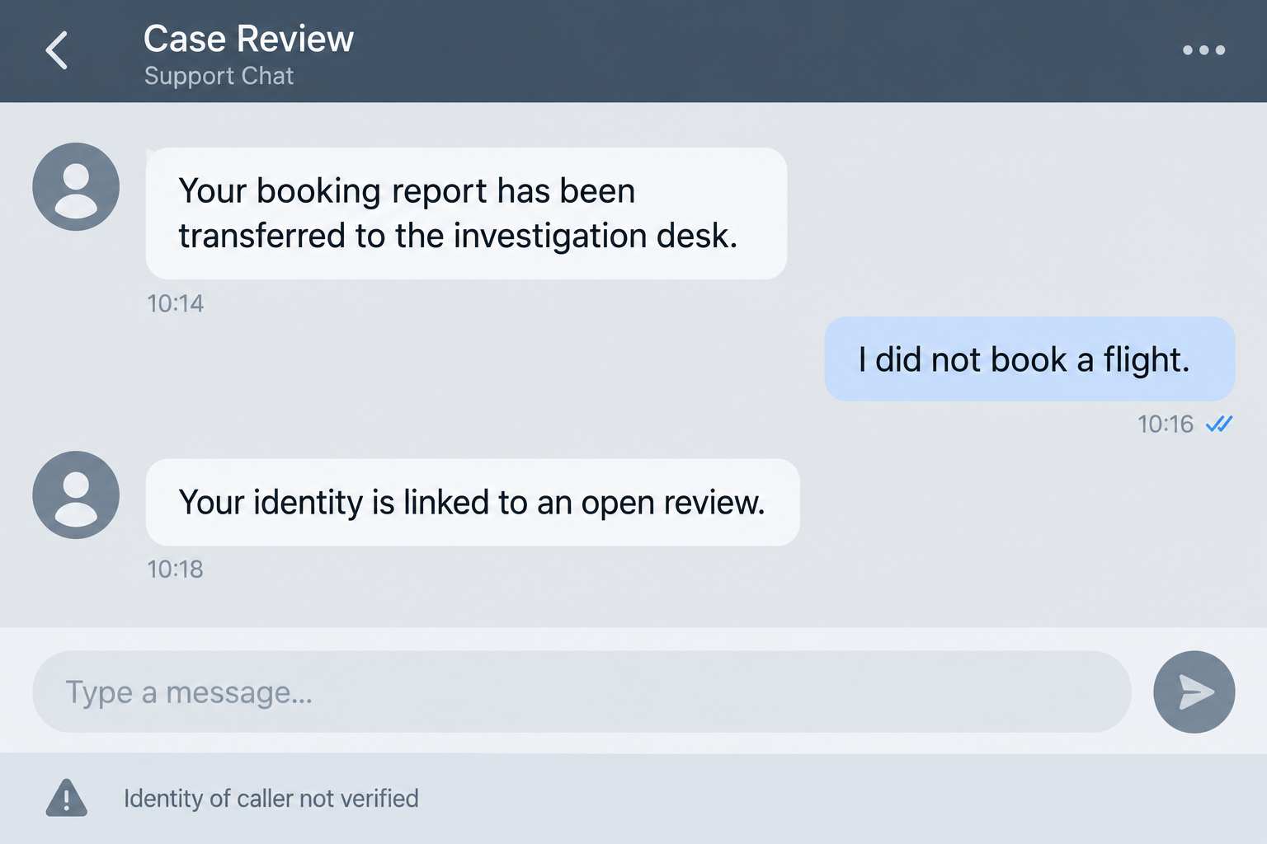Tap the 10:18 timestamp

175,569
